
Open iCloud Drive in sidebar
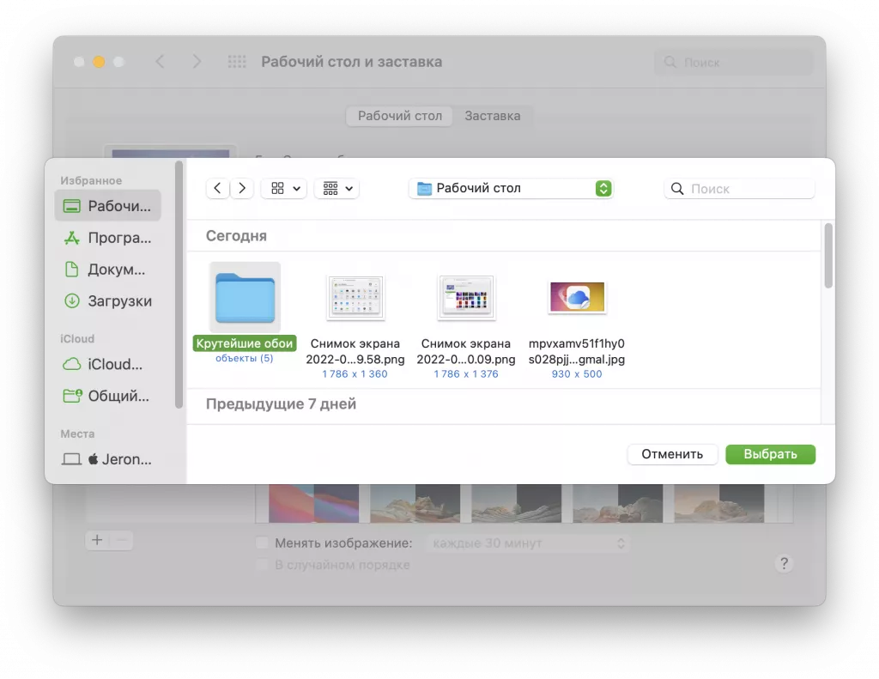[107, 365]
